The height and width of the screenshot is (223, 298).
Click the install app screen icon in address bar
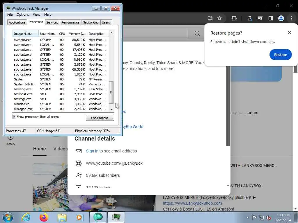[210, 18]
